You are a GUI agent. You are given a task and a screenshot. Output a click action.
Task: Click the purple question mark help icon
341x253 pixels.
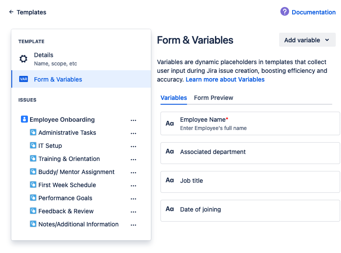[x=285, y=12]
